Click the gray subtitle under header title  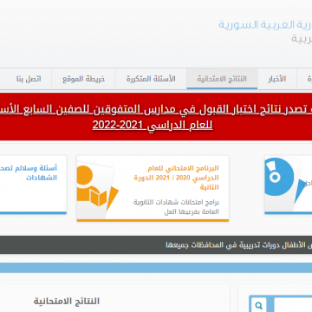302,38
